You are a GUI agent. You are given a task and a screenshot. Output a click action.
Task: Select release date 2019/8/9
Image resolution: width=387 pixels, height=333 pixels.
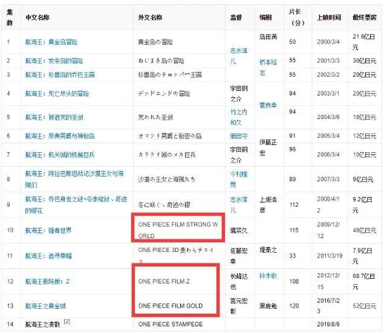click(328, 325)
